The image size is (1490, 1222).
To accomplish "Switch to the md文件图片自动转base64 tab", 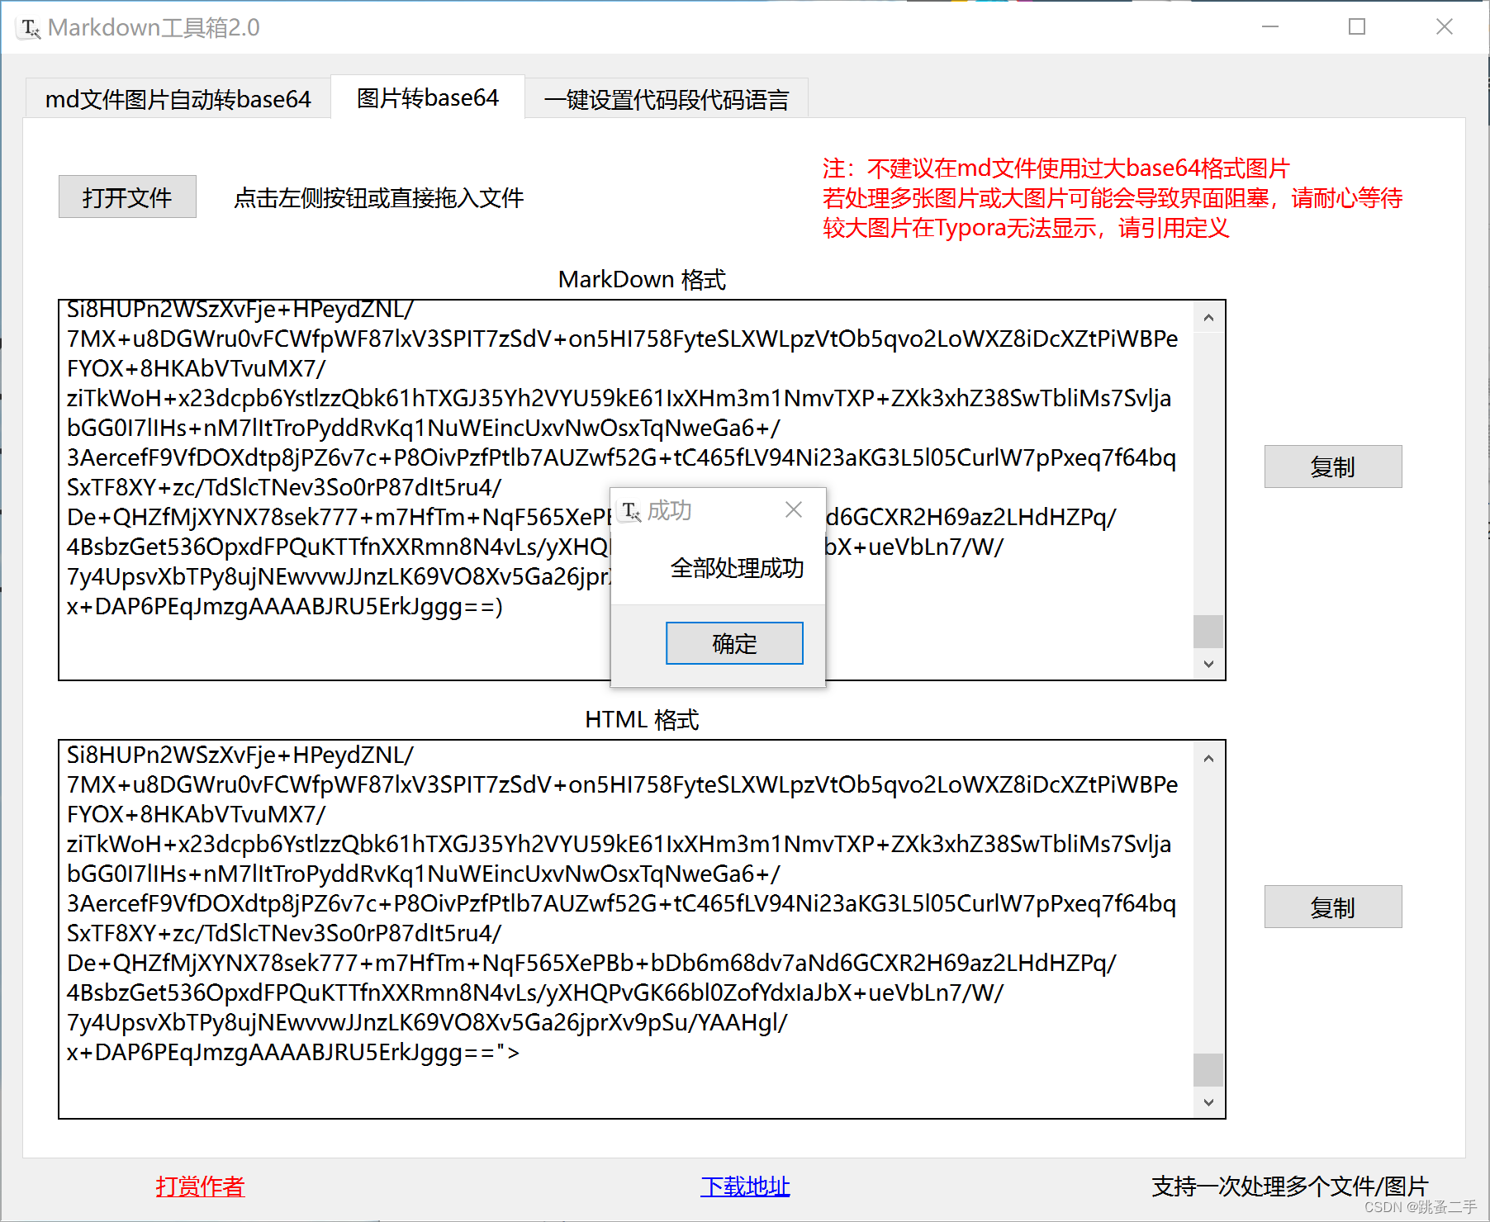I will pos(178,97).
